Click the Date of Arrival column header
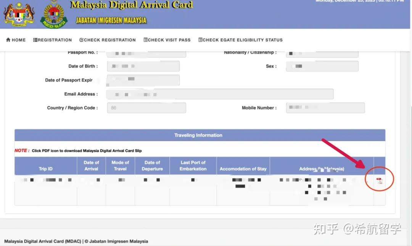The height and width of the screenshot is (246, 412). click(92, 166)
